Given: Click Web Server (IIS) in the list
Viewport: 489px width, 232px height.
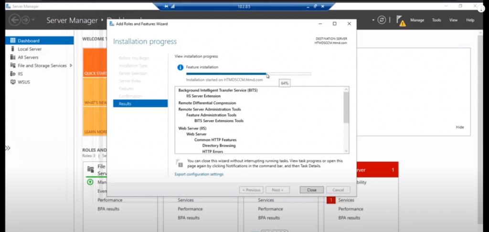Looking at the screenshot, I should pyautogui.click(x=192, y=128).
